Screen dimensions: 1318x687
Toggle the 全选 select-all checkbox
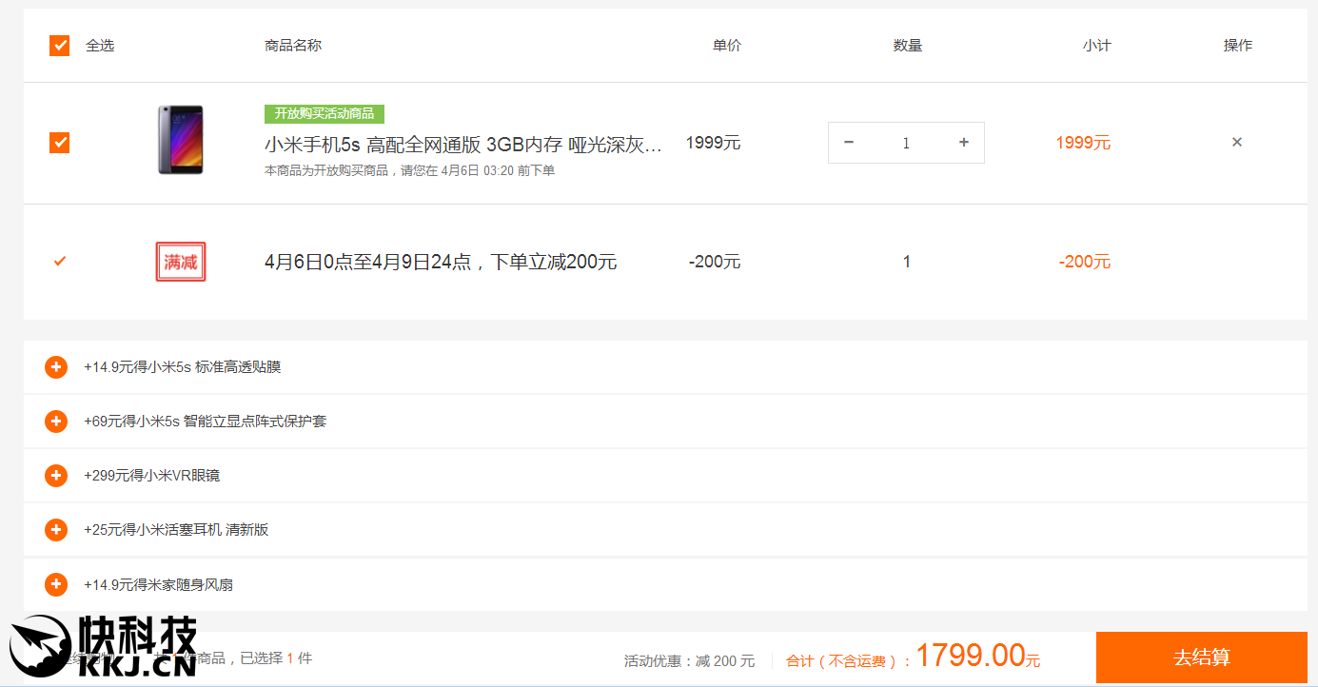point(60,46)
